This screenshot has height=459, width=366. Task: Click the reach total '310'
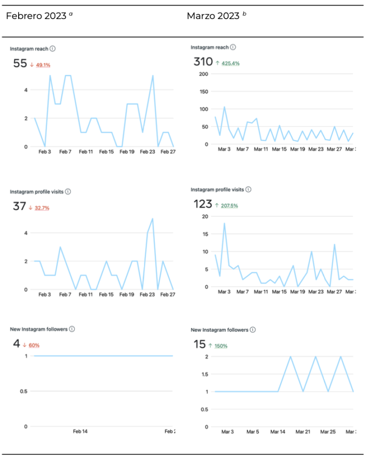click(x=203, y=62)
